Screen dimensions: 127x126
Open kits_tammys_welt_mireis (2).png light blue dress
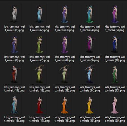point(40,14)
